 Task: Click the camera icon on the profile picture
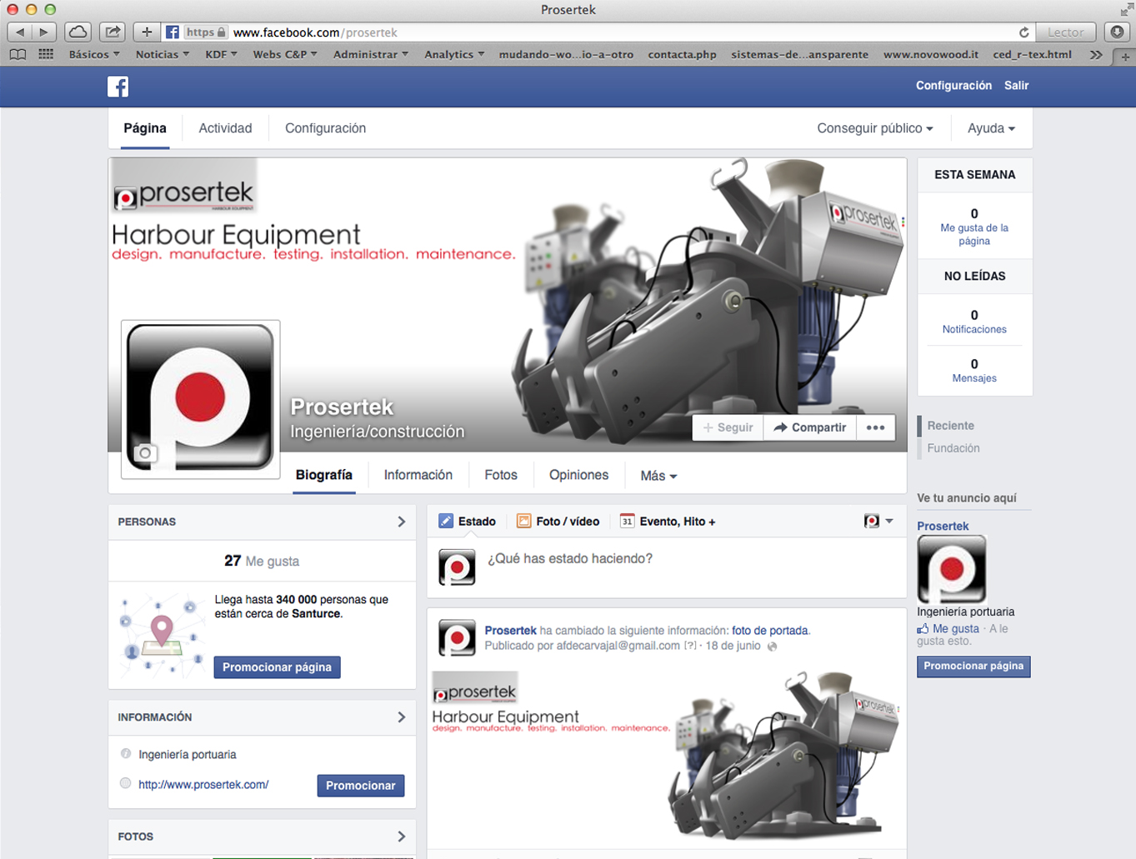point(145,453)
